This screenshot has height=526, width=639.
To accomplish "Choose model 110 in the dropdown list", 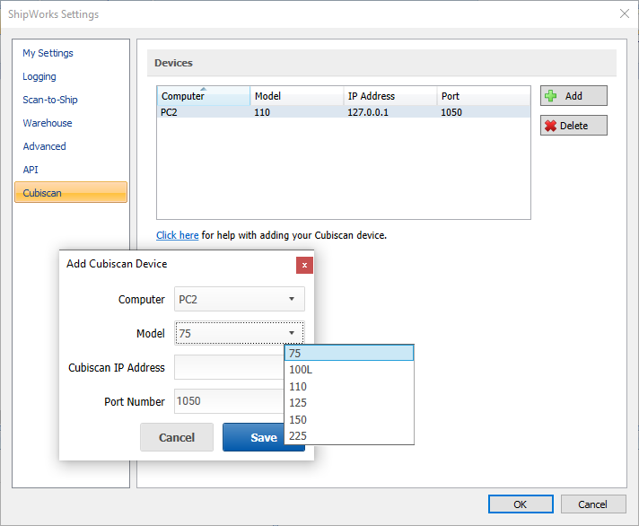I will [x=349, y=386].
